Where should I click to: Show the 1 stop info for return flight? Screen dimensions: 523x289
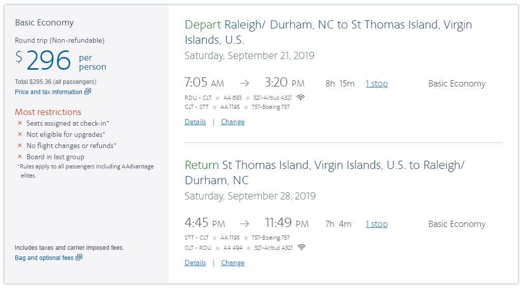pyautogui.click(x=377, y=224)
